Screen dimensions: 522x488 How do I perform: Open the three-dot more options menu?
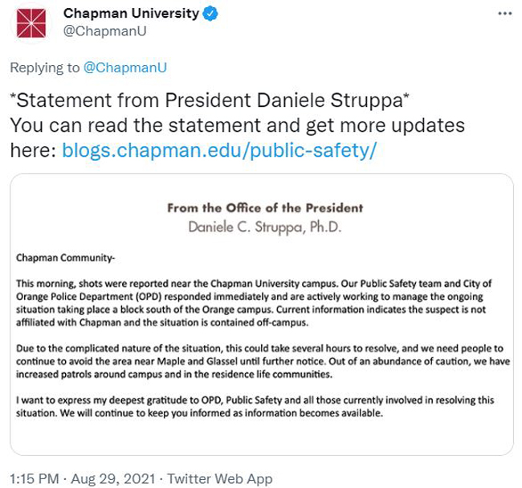tap(504, 14)
